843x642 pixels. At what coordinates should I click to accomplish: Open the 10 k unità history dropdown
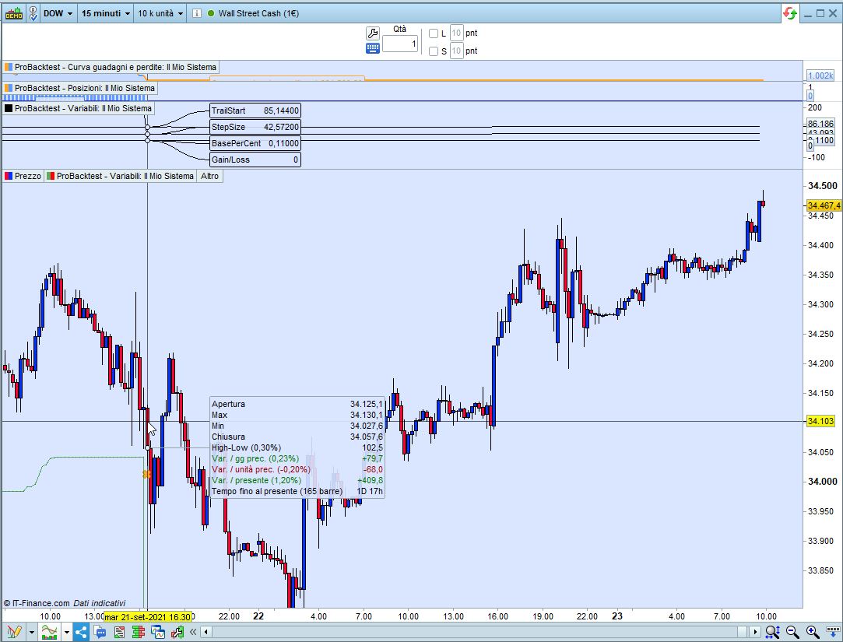click(x=160, y=13)
